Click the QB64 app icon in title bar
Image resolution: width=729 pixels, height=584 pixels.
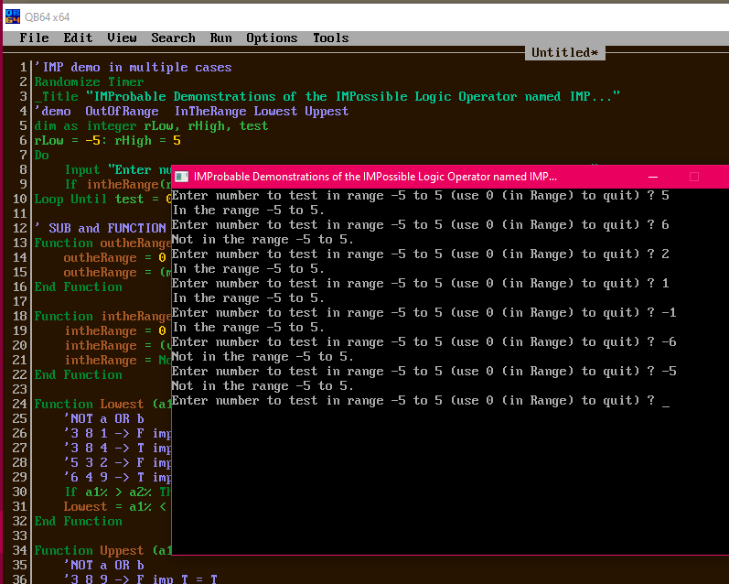click(x=10, y=16)
